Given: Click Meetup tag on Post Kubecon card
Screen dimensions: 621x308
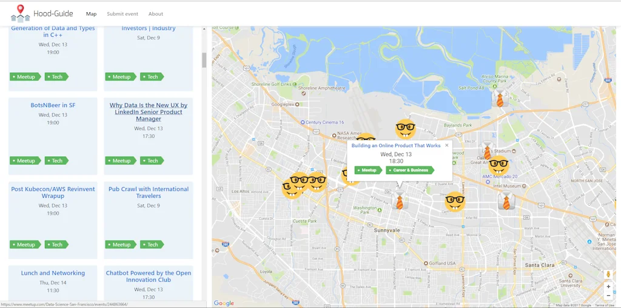Looking at the screenshot, I should (25, 244).
